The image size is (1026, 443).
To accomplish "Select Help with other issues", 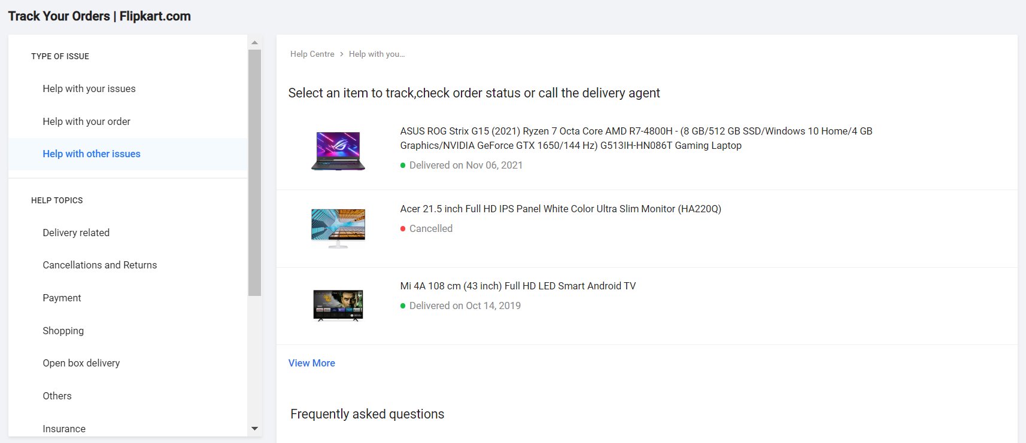I will 92,154.
